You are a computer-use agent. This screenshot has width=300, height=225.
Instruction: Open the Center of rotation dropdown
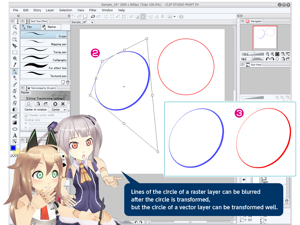click(x=57, y=110)
